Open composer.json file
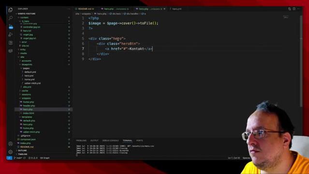Image resolution: width=309 pixels, height=174 pixels. pyautogui.click(x=28, y=139)
